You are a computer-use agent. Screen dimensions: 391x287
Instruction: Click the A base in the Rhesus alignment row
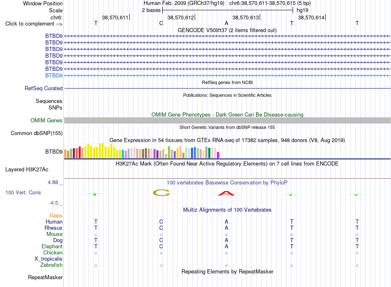point(226,228)
